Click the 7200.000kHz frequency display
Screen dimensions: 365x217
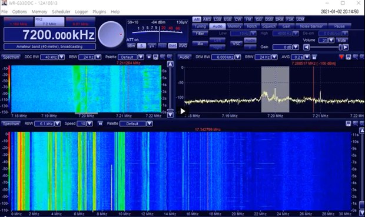coord(49,35)
